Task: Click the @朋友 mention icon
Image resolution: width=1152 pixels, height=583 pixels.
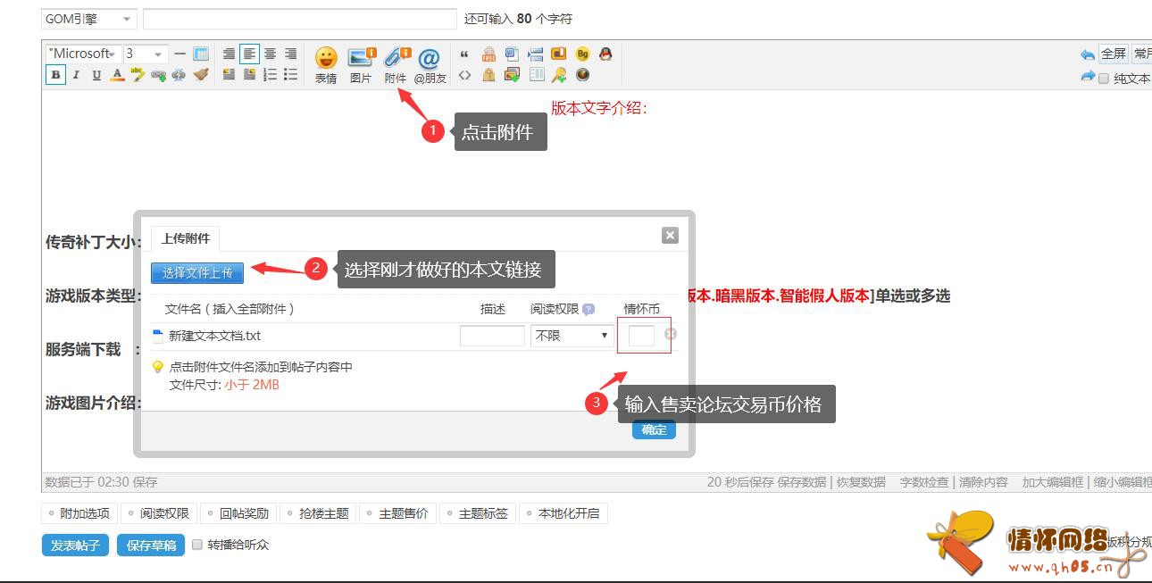Action: click(x=430, y=59)
